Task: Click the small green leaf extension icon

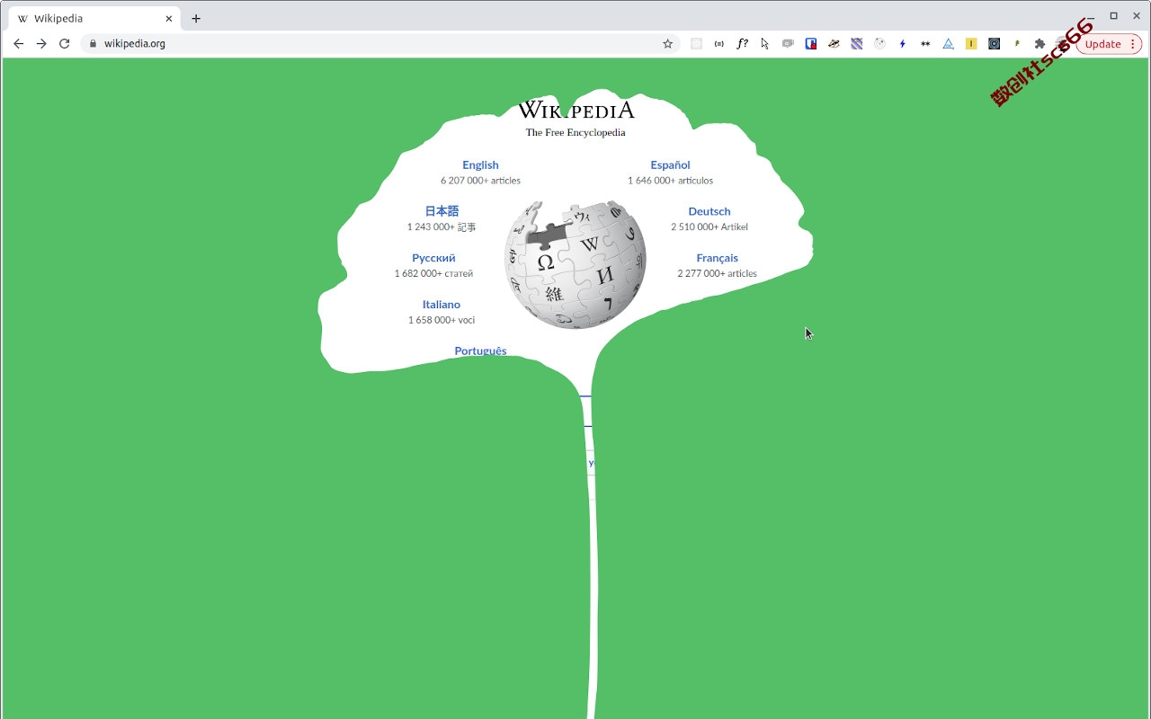Action: pos(1017,43)
